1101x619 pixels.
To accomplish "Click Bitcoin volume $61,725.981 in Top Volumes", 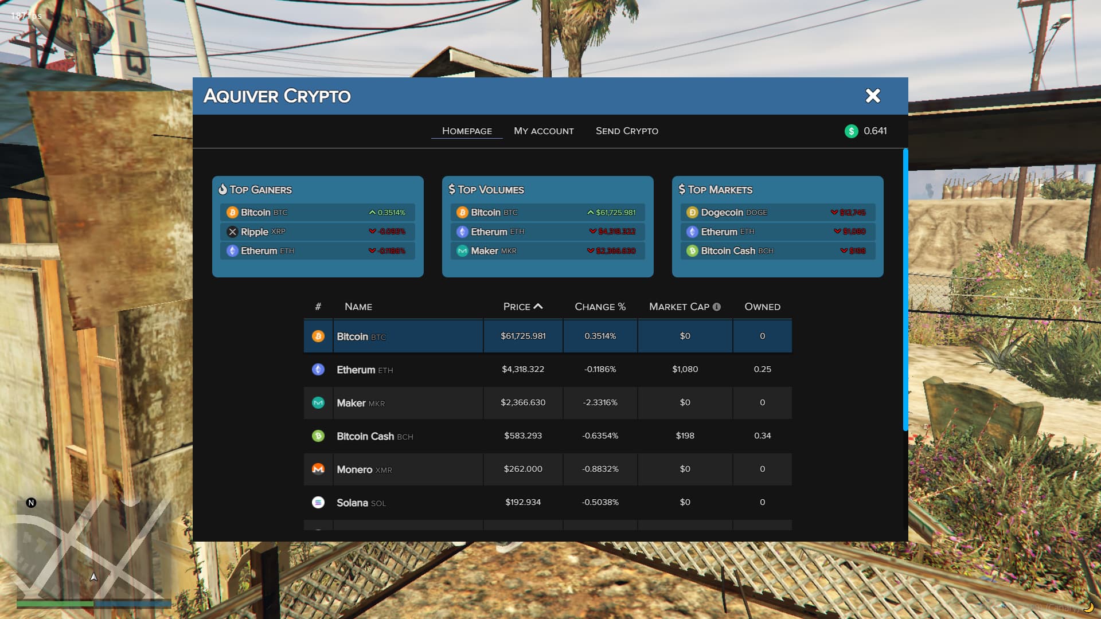I will [x=611, y=213].
